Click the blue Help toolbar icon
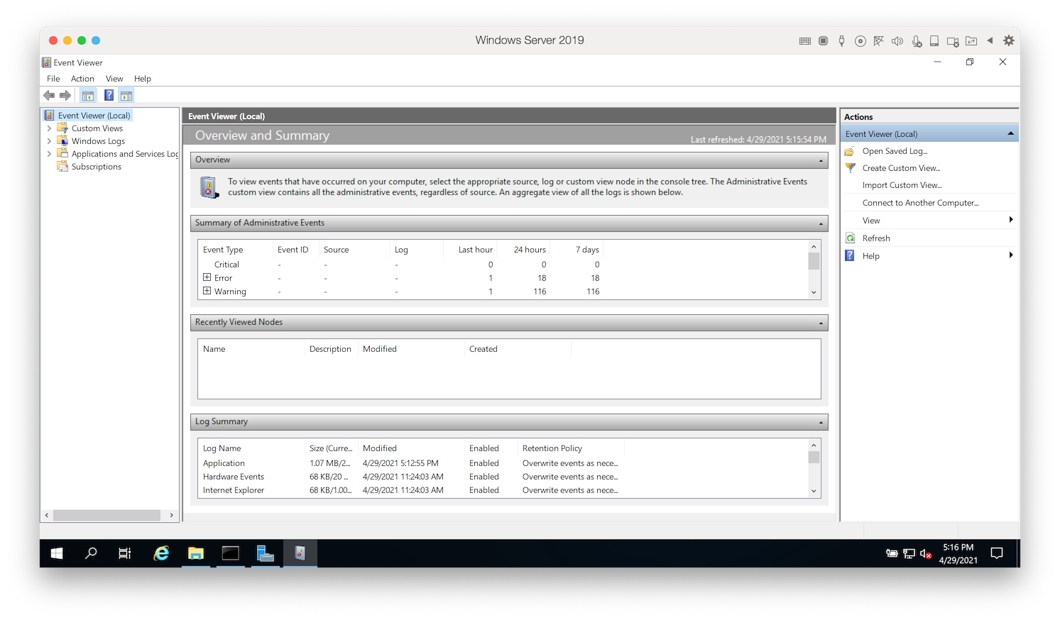Screen dimensions: 1060x620 coord(109,96)
